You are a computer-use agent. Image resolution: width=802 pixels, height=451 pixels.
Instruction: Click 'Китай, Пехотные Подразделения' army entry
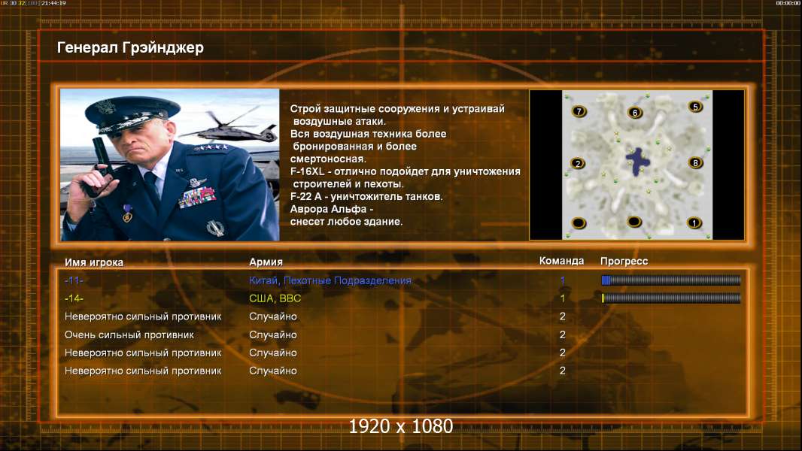(330, 280)
